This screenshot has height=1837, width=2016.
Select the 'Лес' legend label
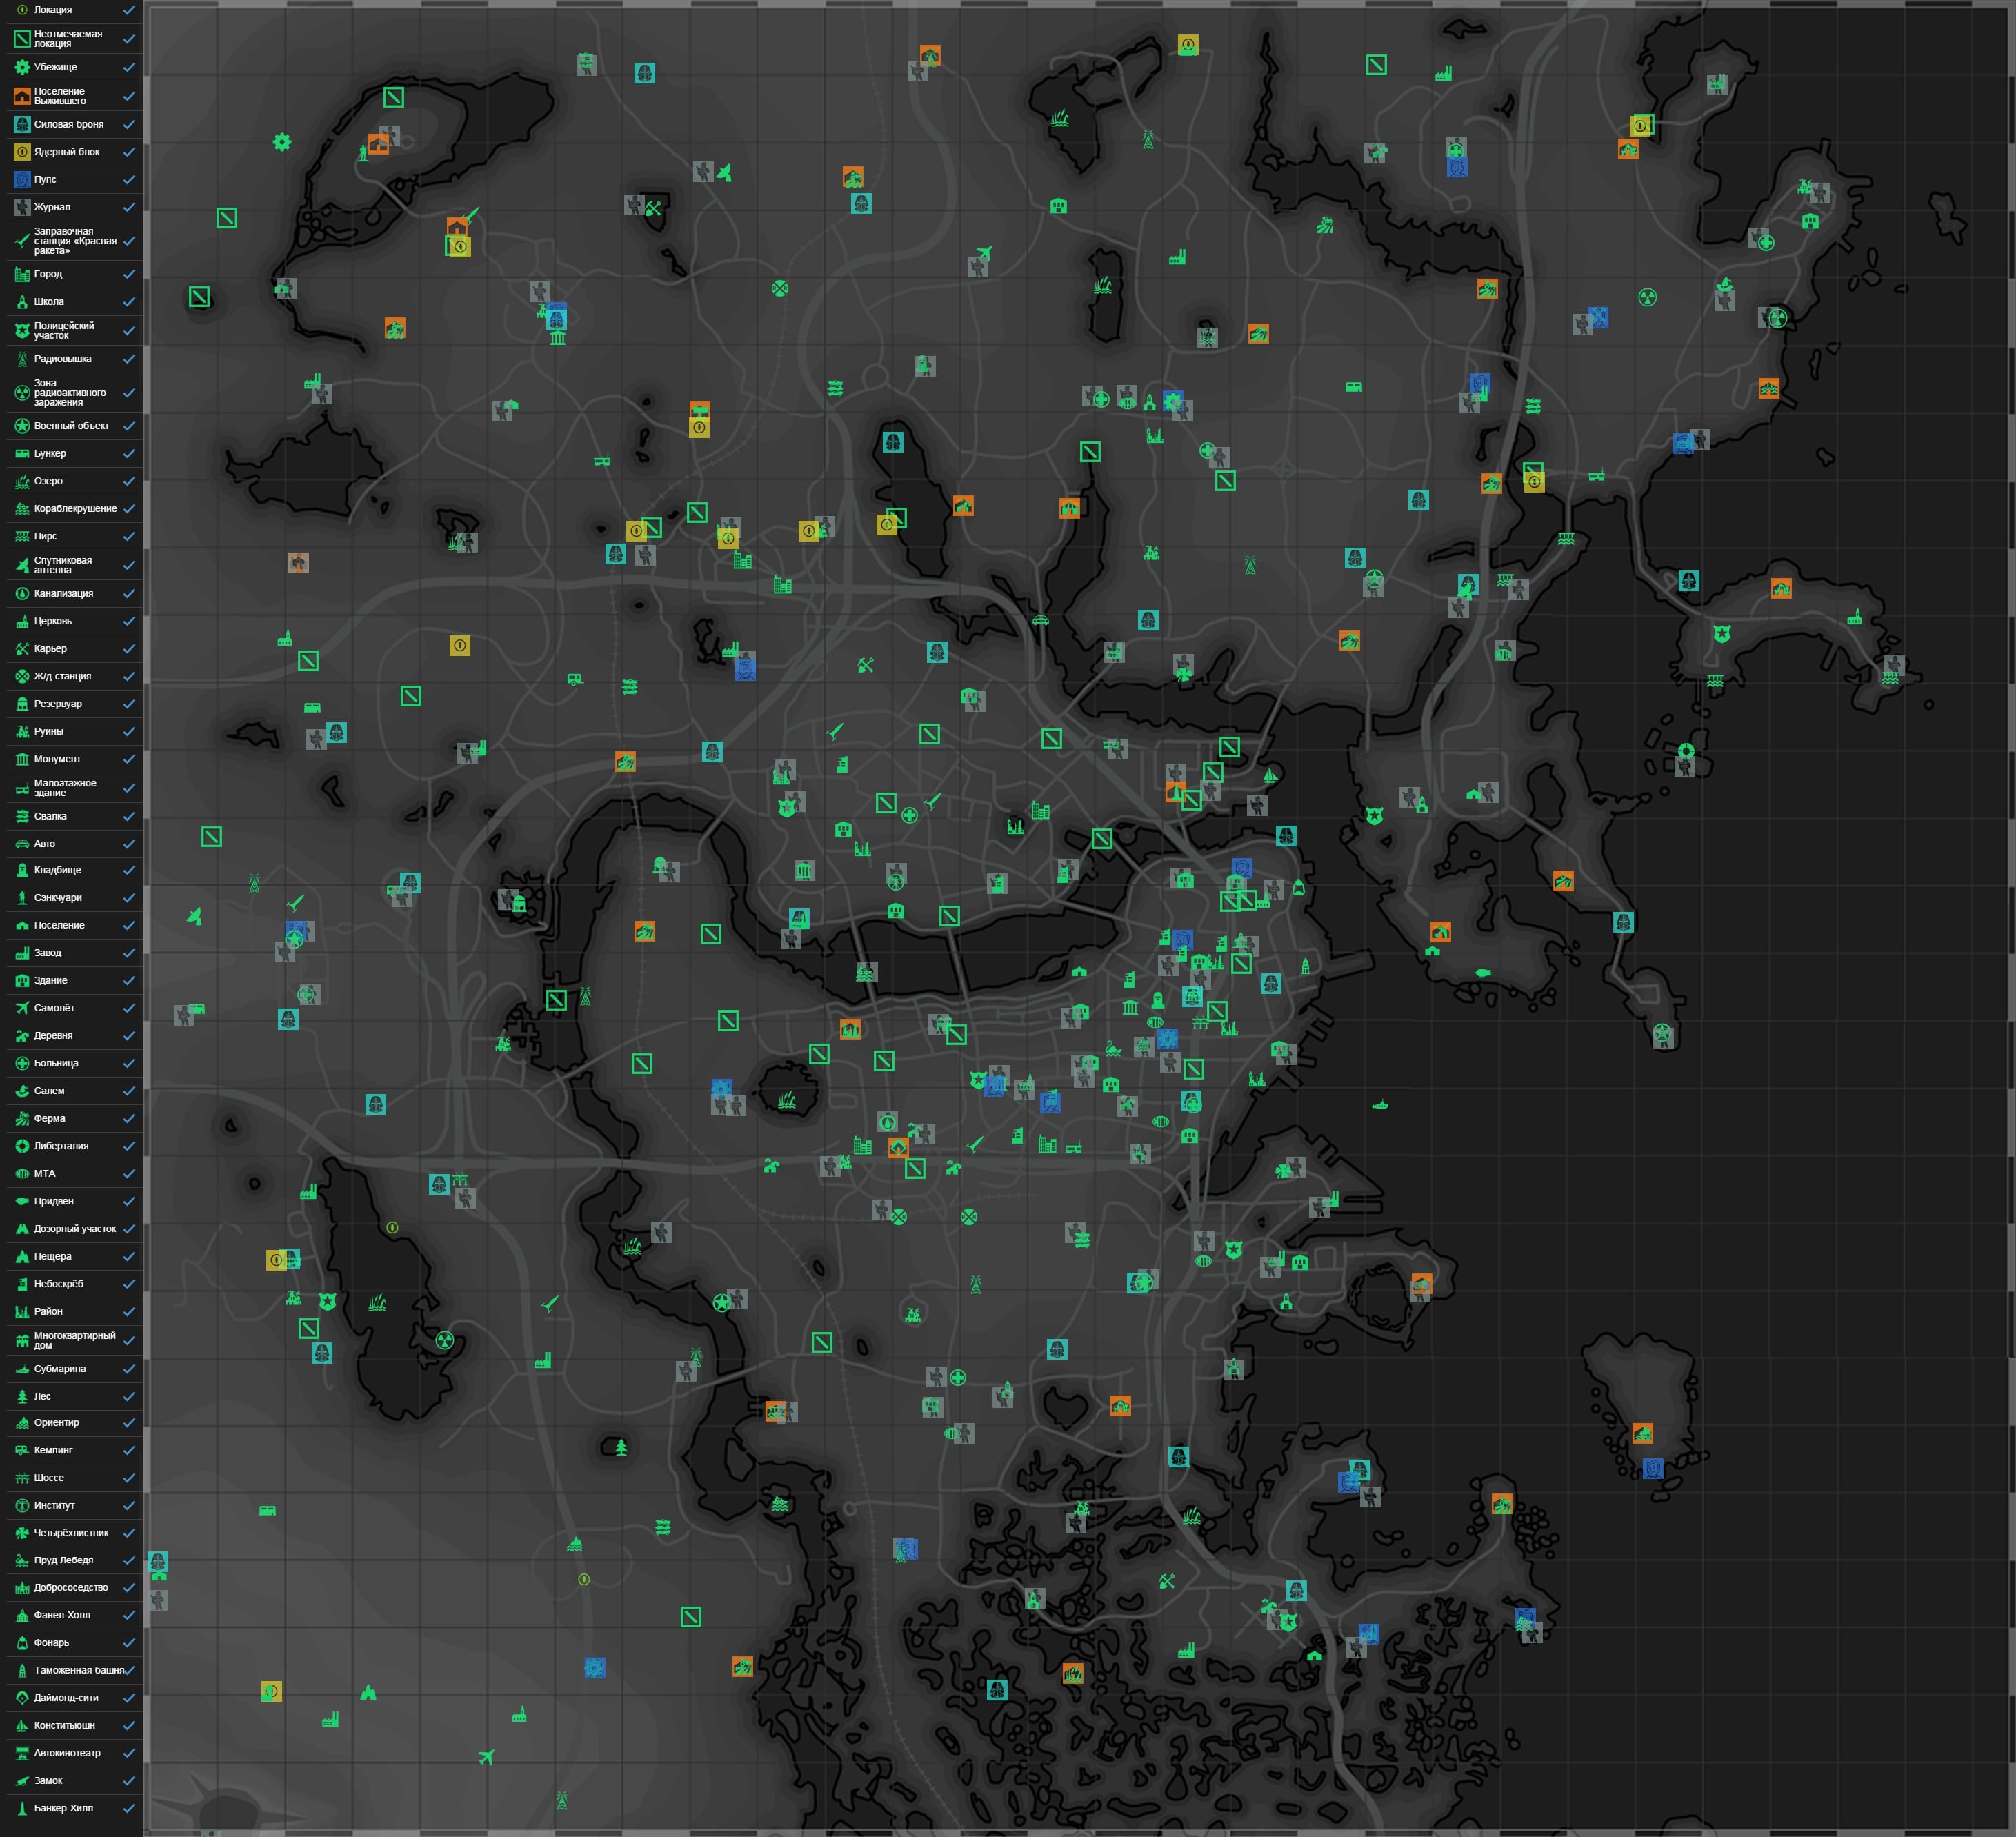click(x=42, y=1397)
